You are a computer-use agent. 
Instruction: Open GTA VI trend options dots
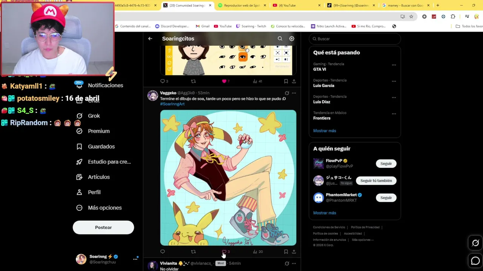pyautogui.click(x=394, y=65)
